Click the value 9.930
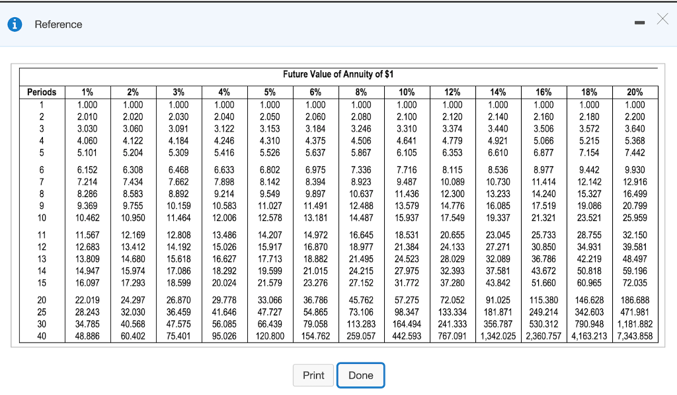This screenshot has width=677, height=395. 635,170
